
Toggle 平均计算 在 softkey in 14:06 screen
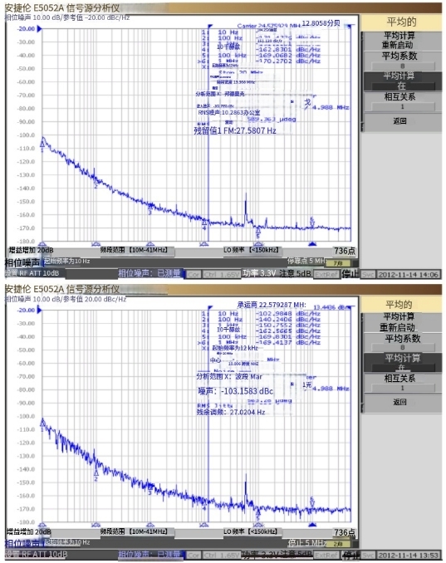(x=401, y=81)
